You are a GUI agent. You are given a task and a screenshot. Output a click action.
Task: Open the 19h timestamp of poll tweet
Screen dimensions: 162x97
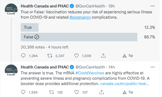(112, 6)
